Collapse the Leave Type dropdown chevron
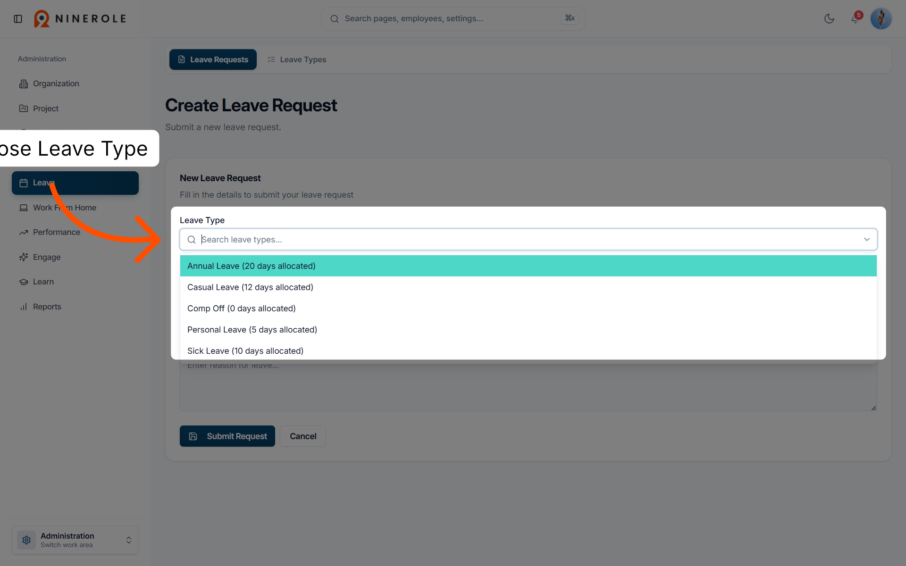 pyautogui.click(x=867, y=240)
